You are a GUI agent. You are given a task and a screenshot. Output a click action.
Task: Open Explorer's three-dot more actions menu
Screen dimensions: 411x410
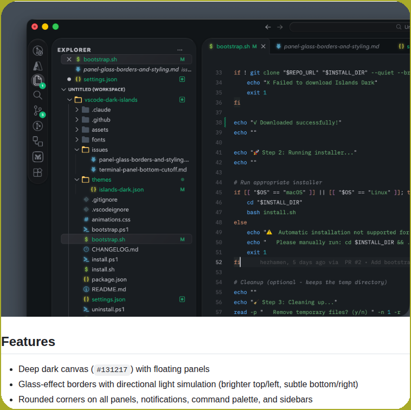[179, 50]
